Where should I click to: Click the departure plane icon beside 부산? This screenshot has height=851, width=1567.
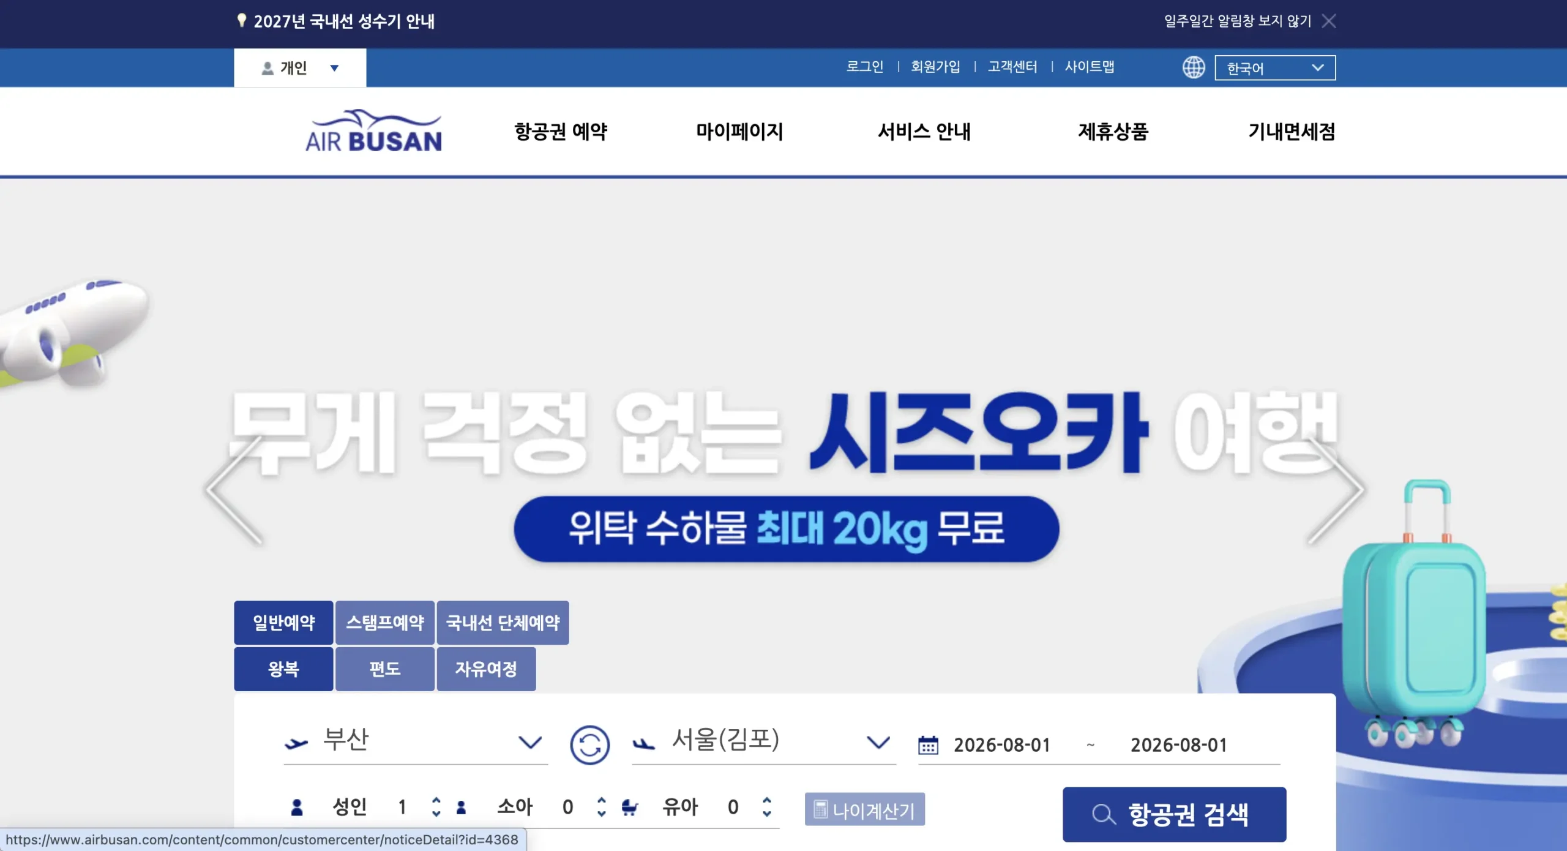296,744
